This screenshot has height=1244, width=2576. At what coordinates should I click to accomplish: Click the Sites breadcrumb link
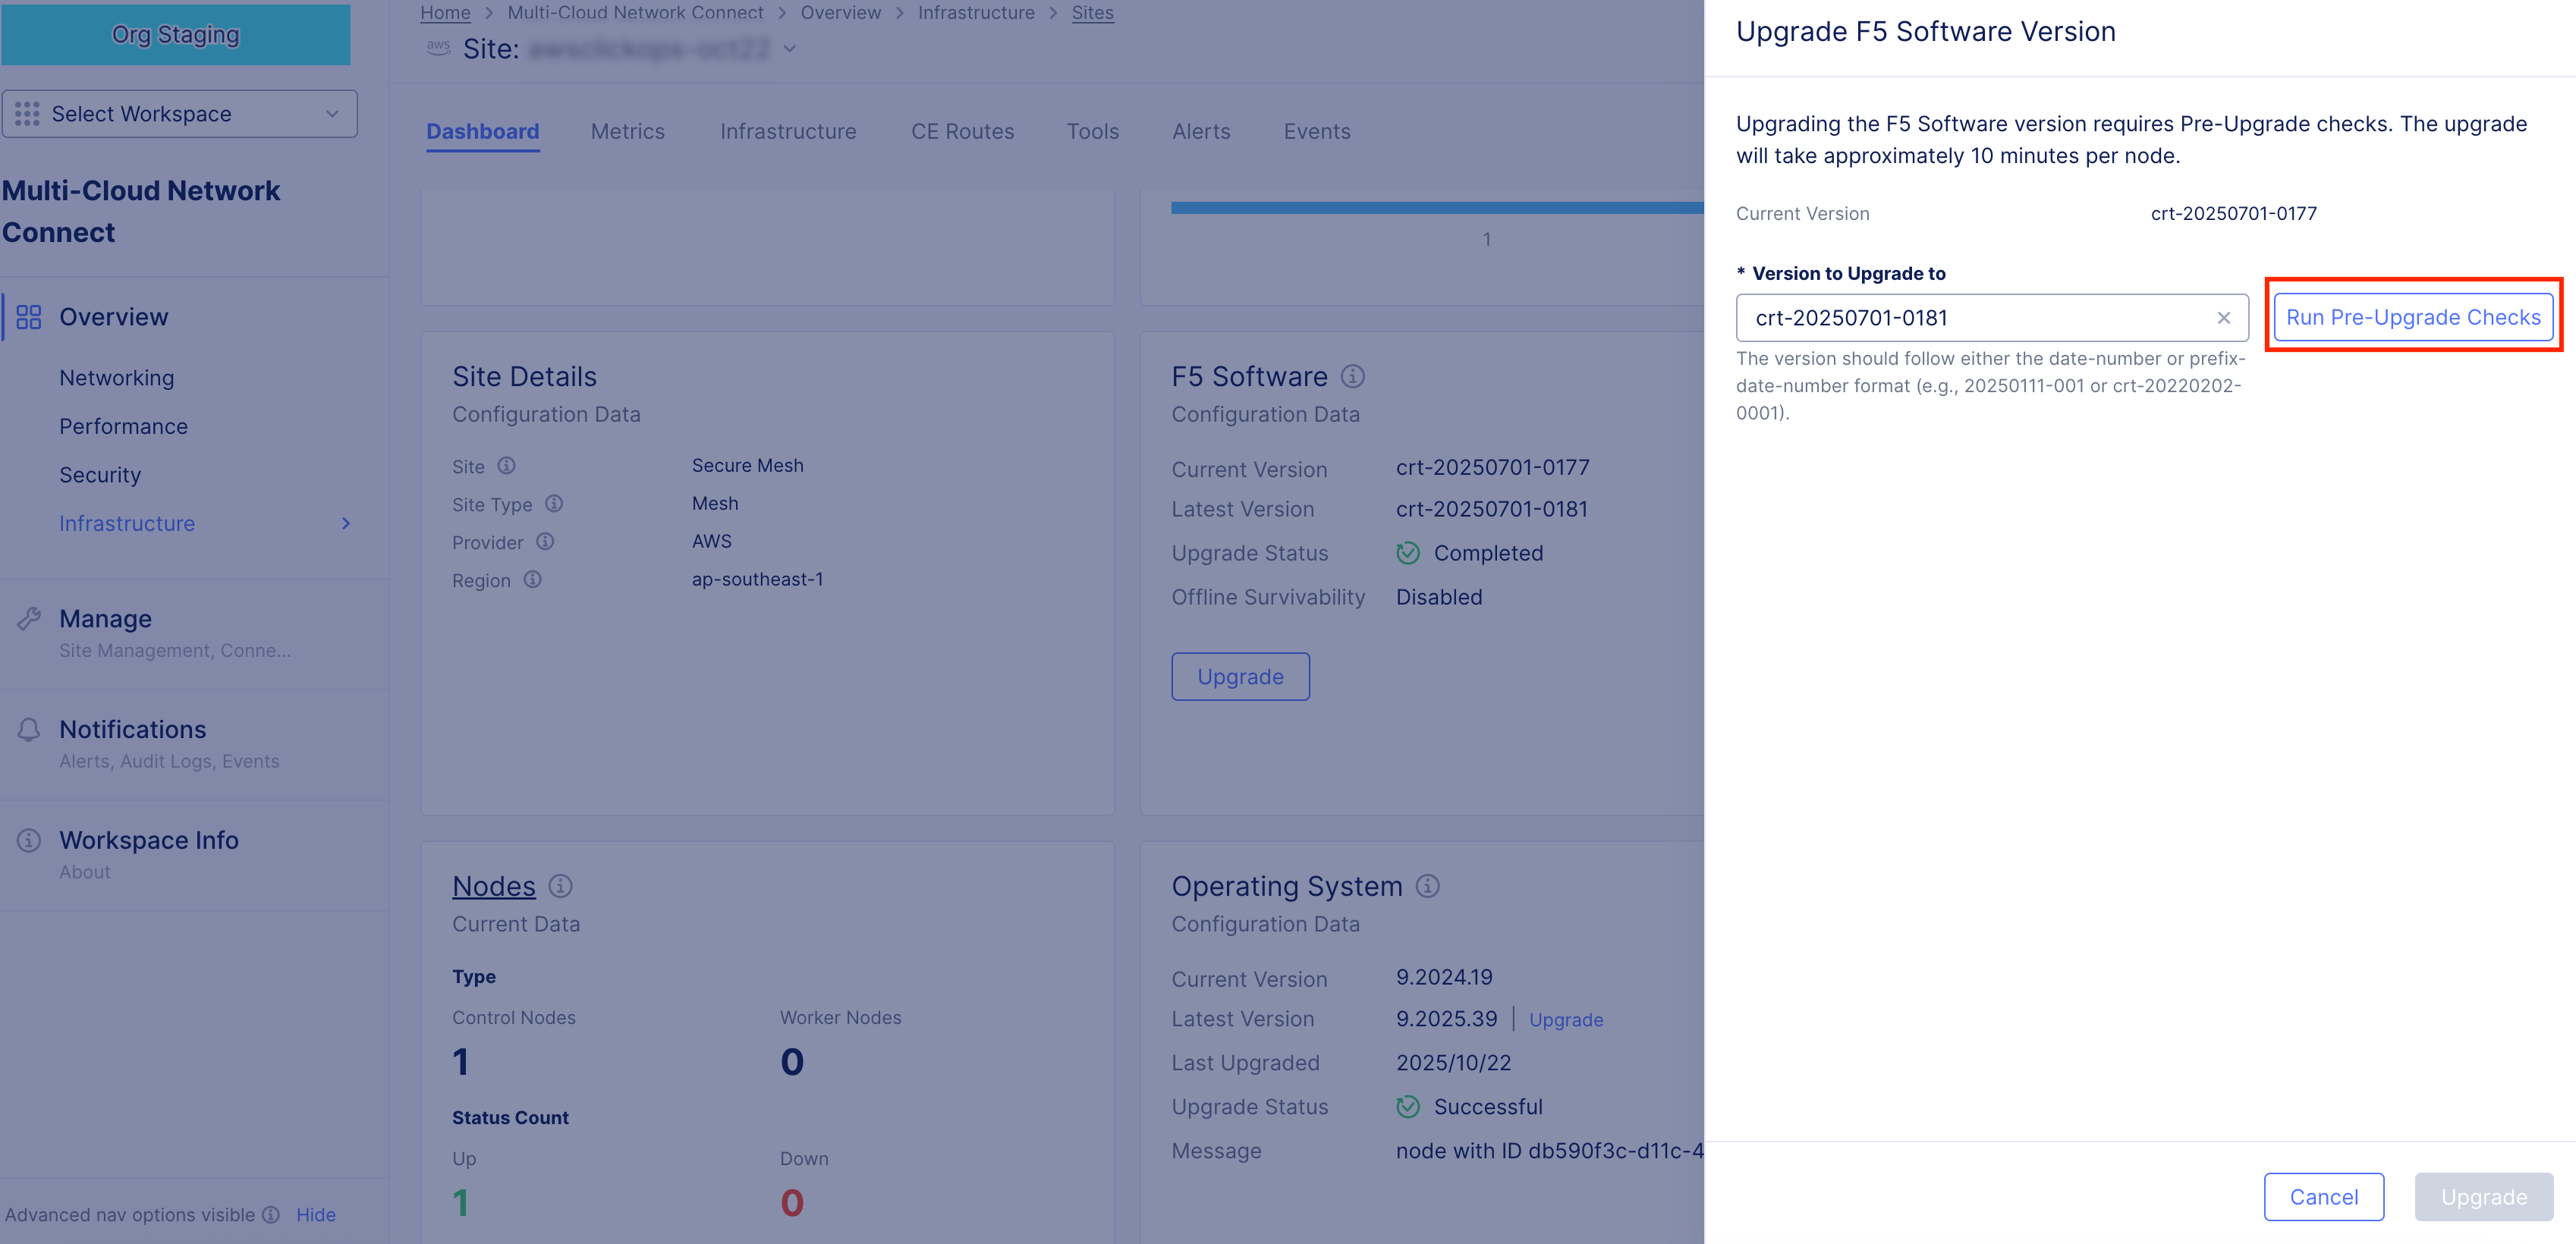click(1092, 13)
